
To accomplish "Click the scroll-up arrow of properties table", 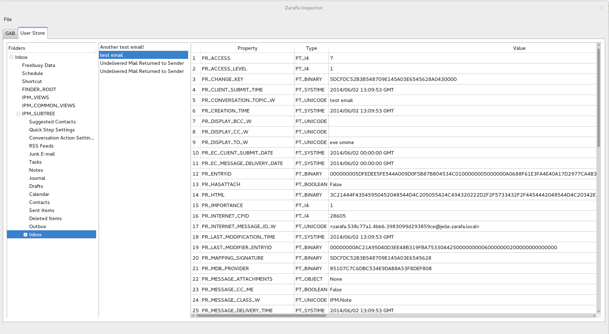I will click(x=598, y=45).
